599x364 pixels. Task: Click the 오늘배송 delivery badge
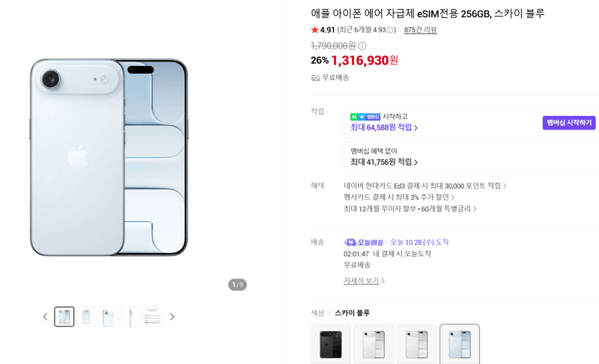coord(363,242)
